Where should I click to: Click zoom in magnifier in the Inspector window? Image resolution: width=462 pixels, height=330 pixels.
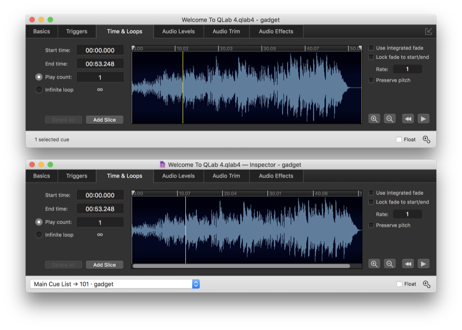click(374, 264)
